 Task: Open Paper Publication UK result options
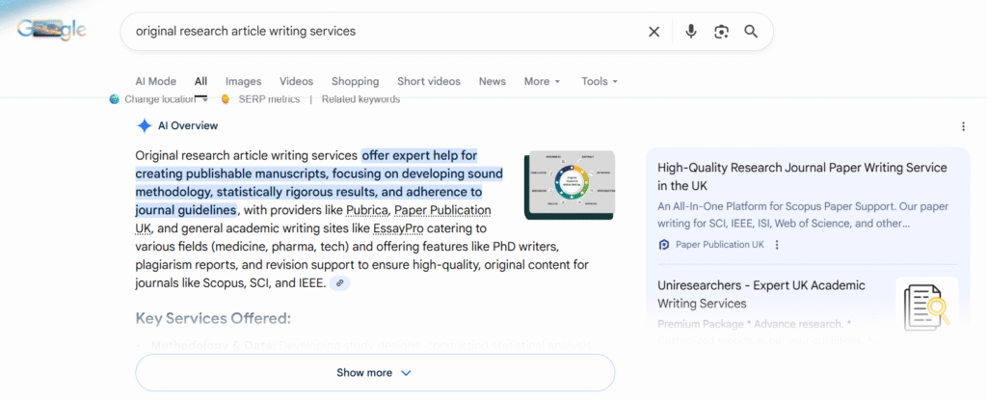click(x=777, y=245)
